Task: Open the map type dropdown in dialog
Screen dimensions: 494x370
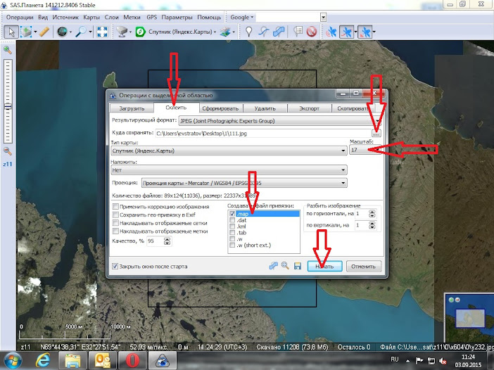Action: tap(229, 151)
